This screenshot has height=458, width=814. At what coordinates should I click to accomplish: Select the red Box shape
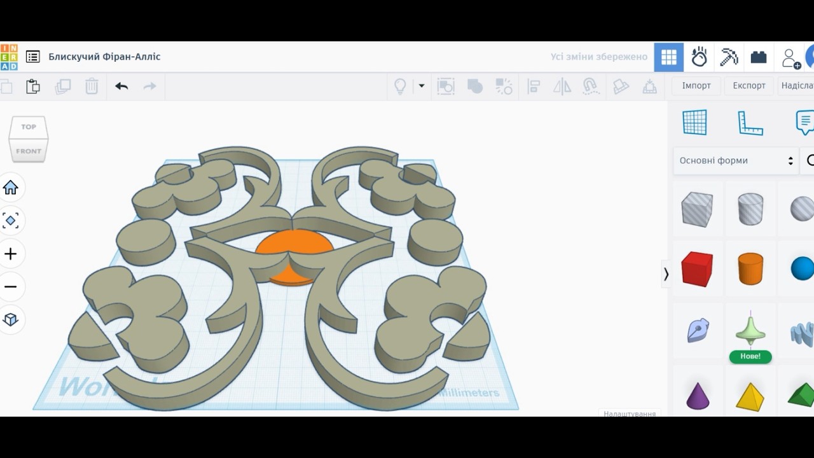pyautogui.click(x=697, y=268)
